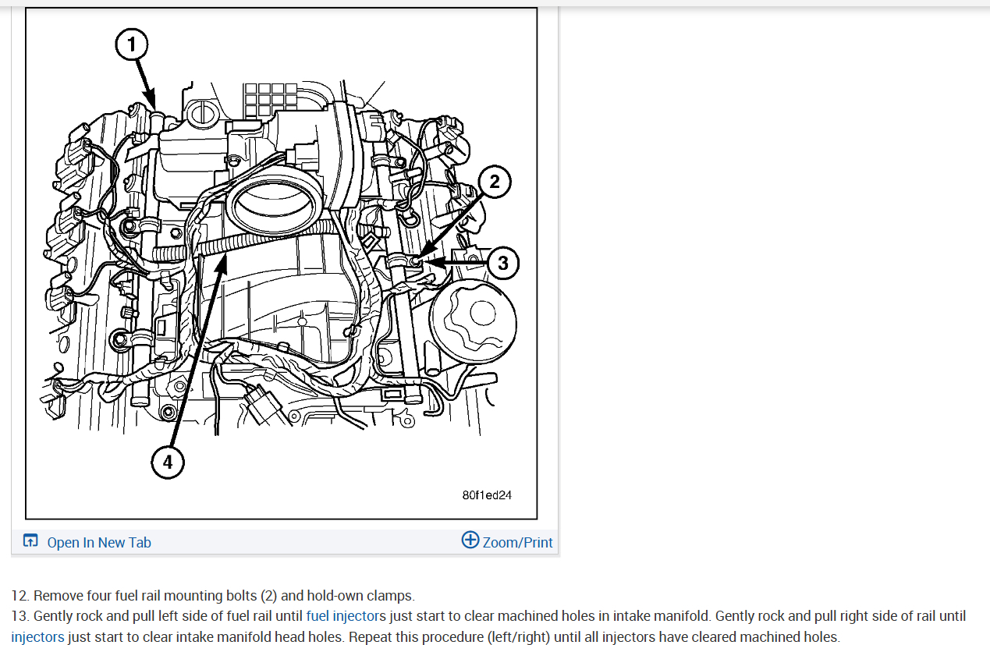The width and height of the screenshot is (990, 645).
Task: Click the figure code 80f1ed24
Action: point(487,495)
